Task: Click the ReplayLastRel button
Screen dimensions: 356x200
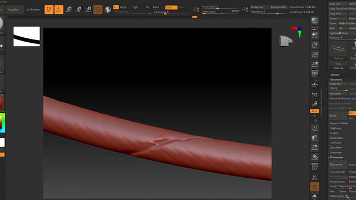Action: click(278, 7)
